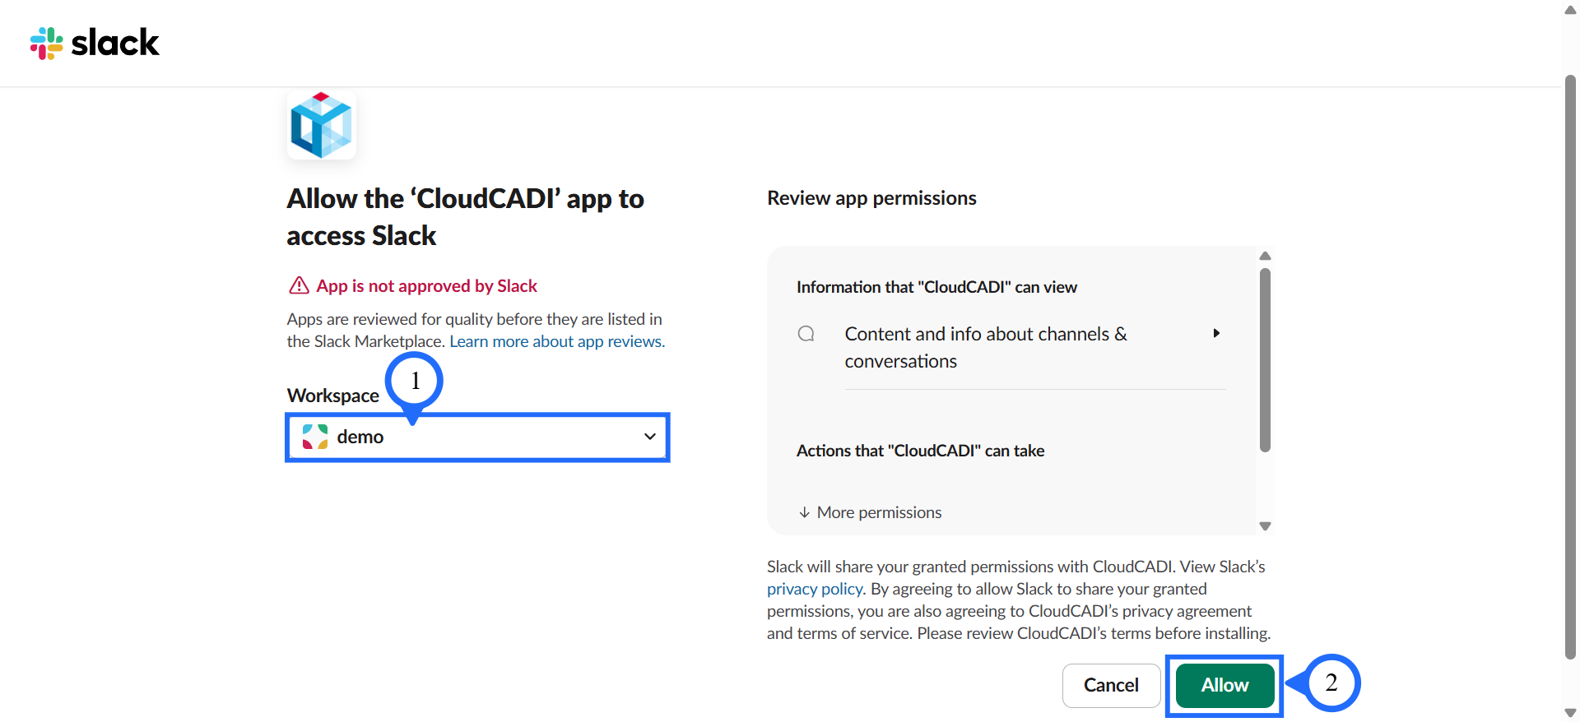The height and width of the screenshot is (722, 1580).
Task: Click the permissions panel scrollbar thumb
Action: click(x=1265, y=359)
